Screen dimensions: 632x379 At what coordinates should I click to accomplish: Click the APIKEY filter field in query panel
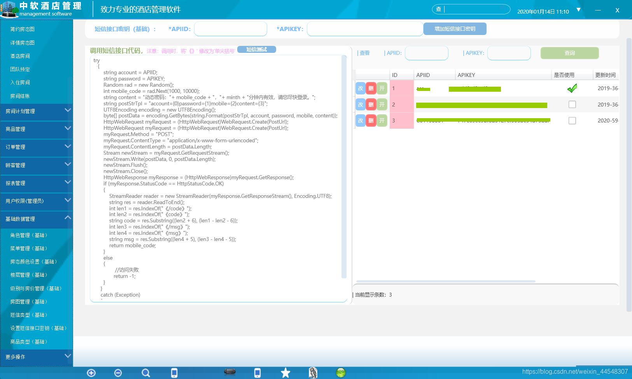509,53
